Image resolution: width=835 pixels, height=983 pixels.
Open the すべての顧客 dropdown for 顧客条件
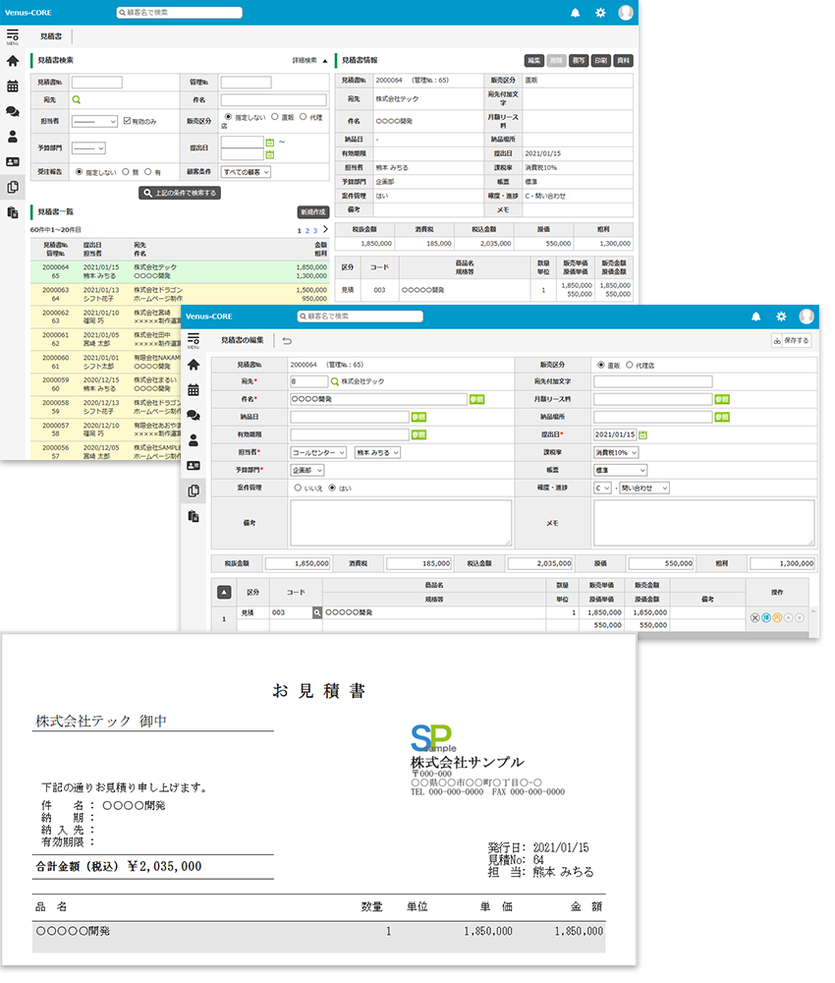[x=246, y=172]
